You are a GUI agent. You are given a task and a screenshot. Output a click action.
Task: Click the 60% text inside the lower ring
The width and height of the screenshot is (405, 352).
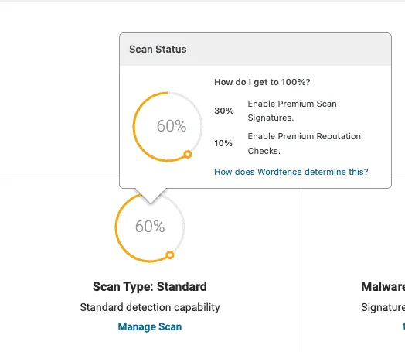(150, 227)
